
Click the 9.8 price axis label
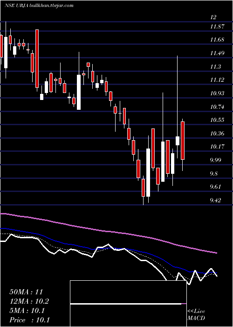[x=214, y=174]
